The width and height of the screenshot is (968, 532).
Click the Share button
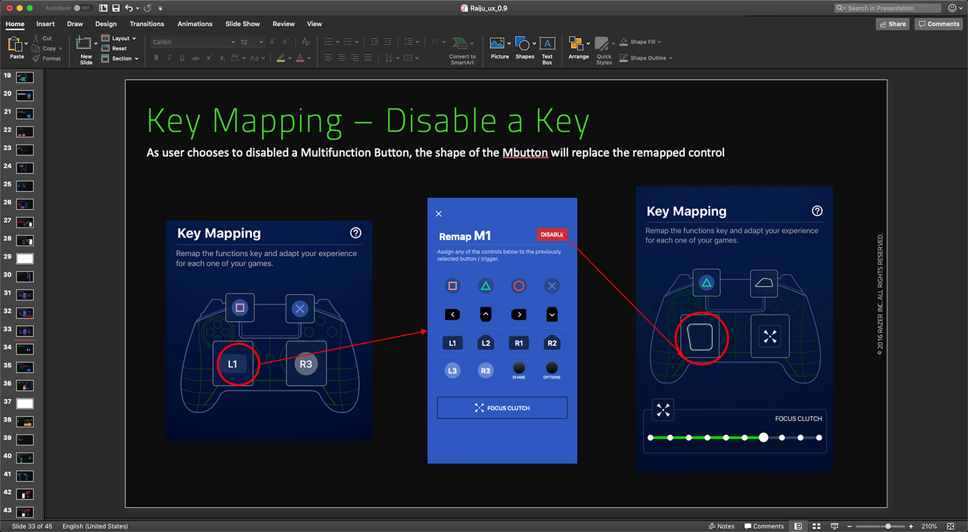click(892, 24)
